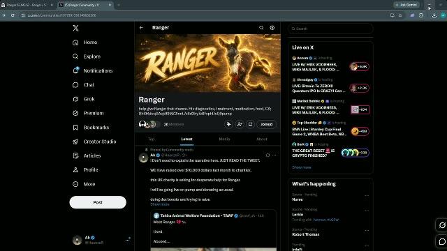Click the share community icon beside Joined
The width and height of the screenshot is (447, 251).
coord(250,124)
